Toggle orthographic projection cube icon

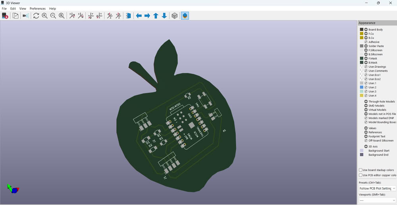(x=174, y=16)
